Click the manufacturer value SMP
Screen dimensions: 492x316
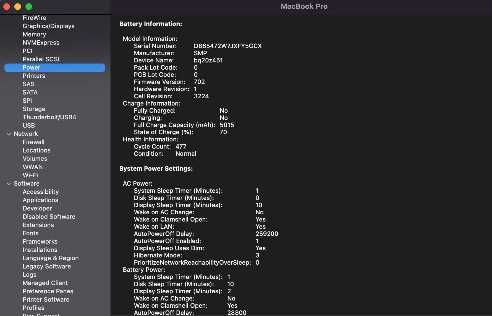click(x=200, y=53)
